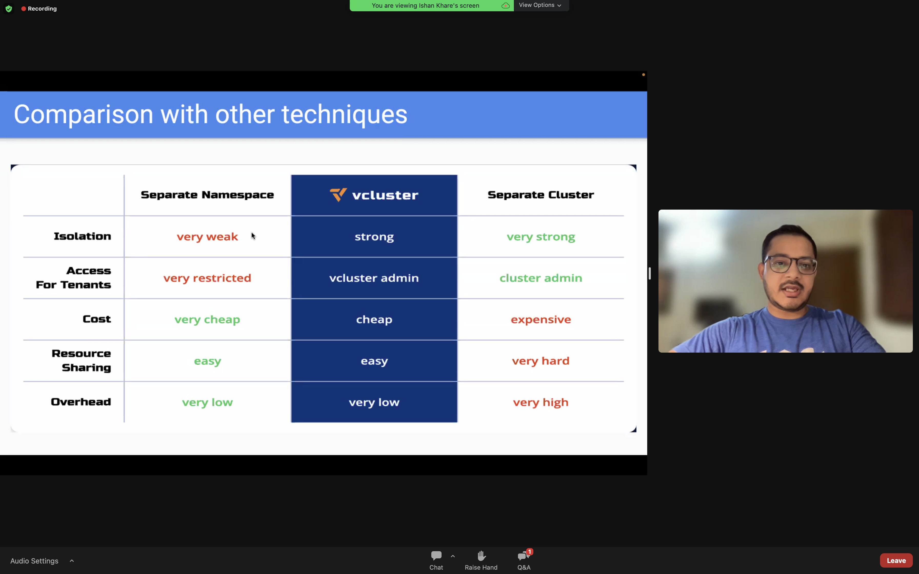
Task: Click 'very low' in the vcluster column
Action: [374, 402]
